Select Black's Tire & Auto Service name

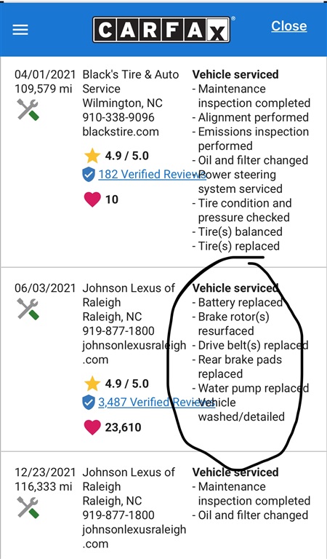(x=131, y=82)
